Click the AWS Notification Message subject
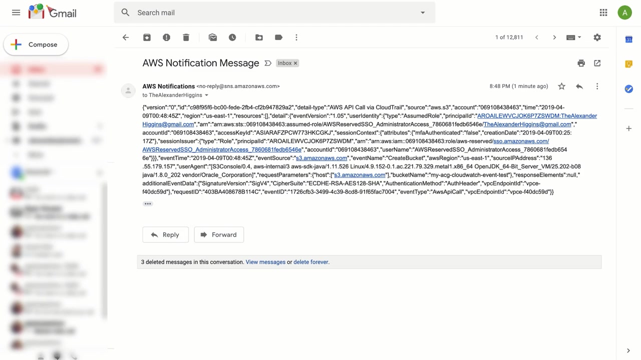This screenshot has height=360, width=641. coord(201,63)
